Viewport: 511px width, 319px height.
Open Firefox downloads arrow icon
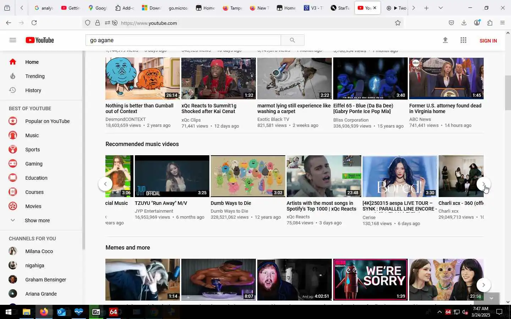(x=464, y=23)
